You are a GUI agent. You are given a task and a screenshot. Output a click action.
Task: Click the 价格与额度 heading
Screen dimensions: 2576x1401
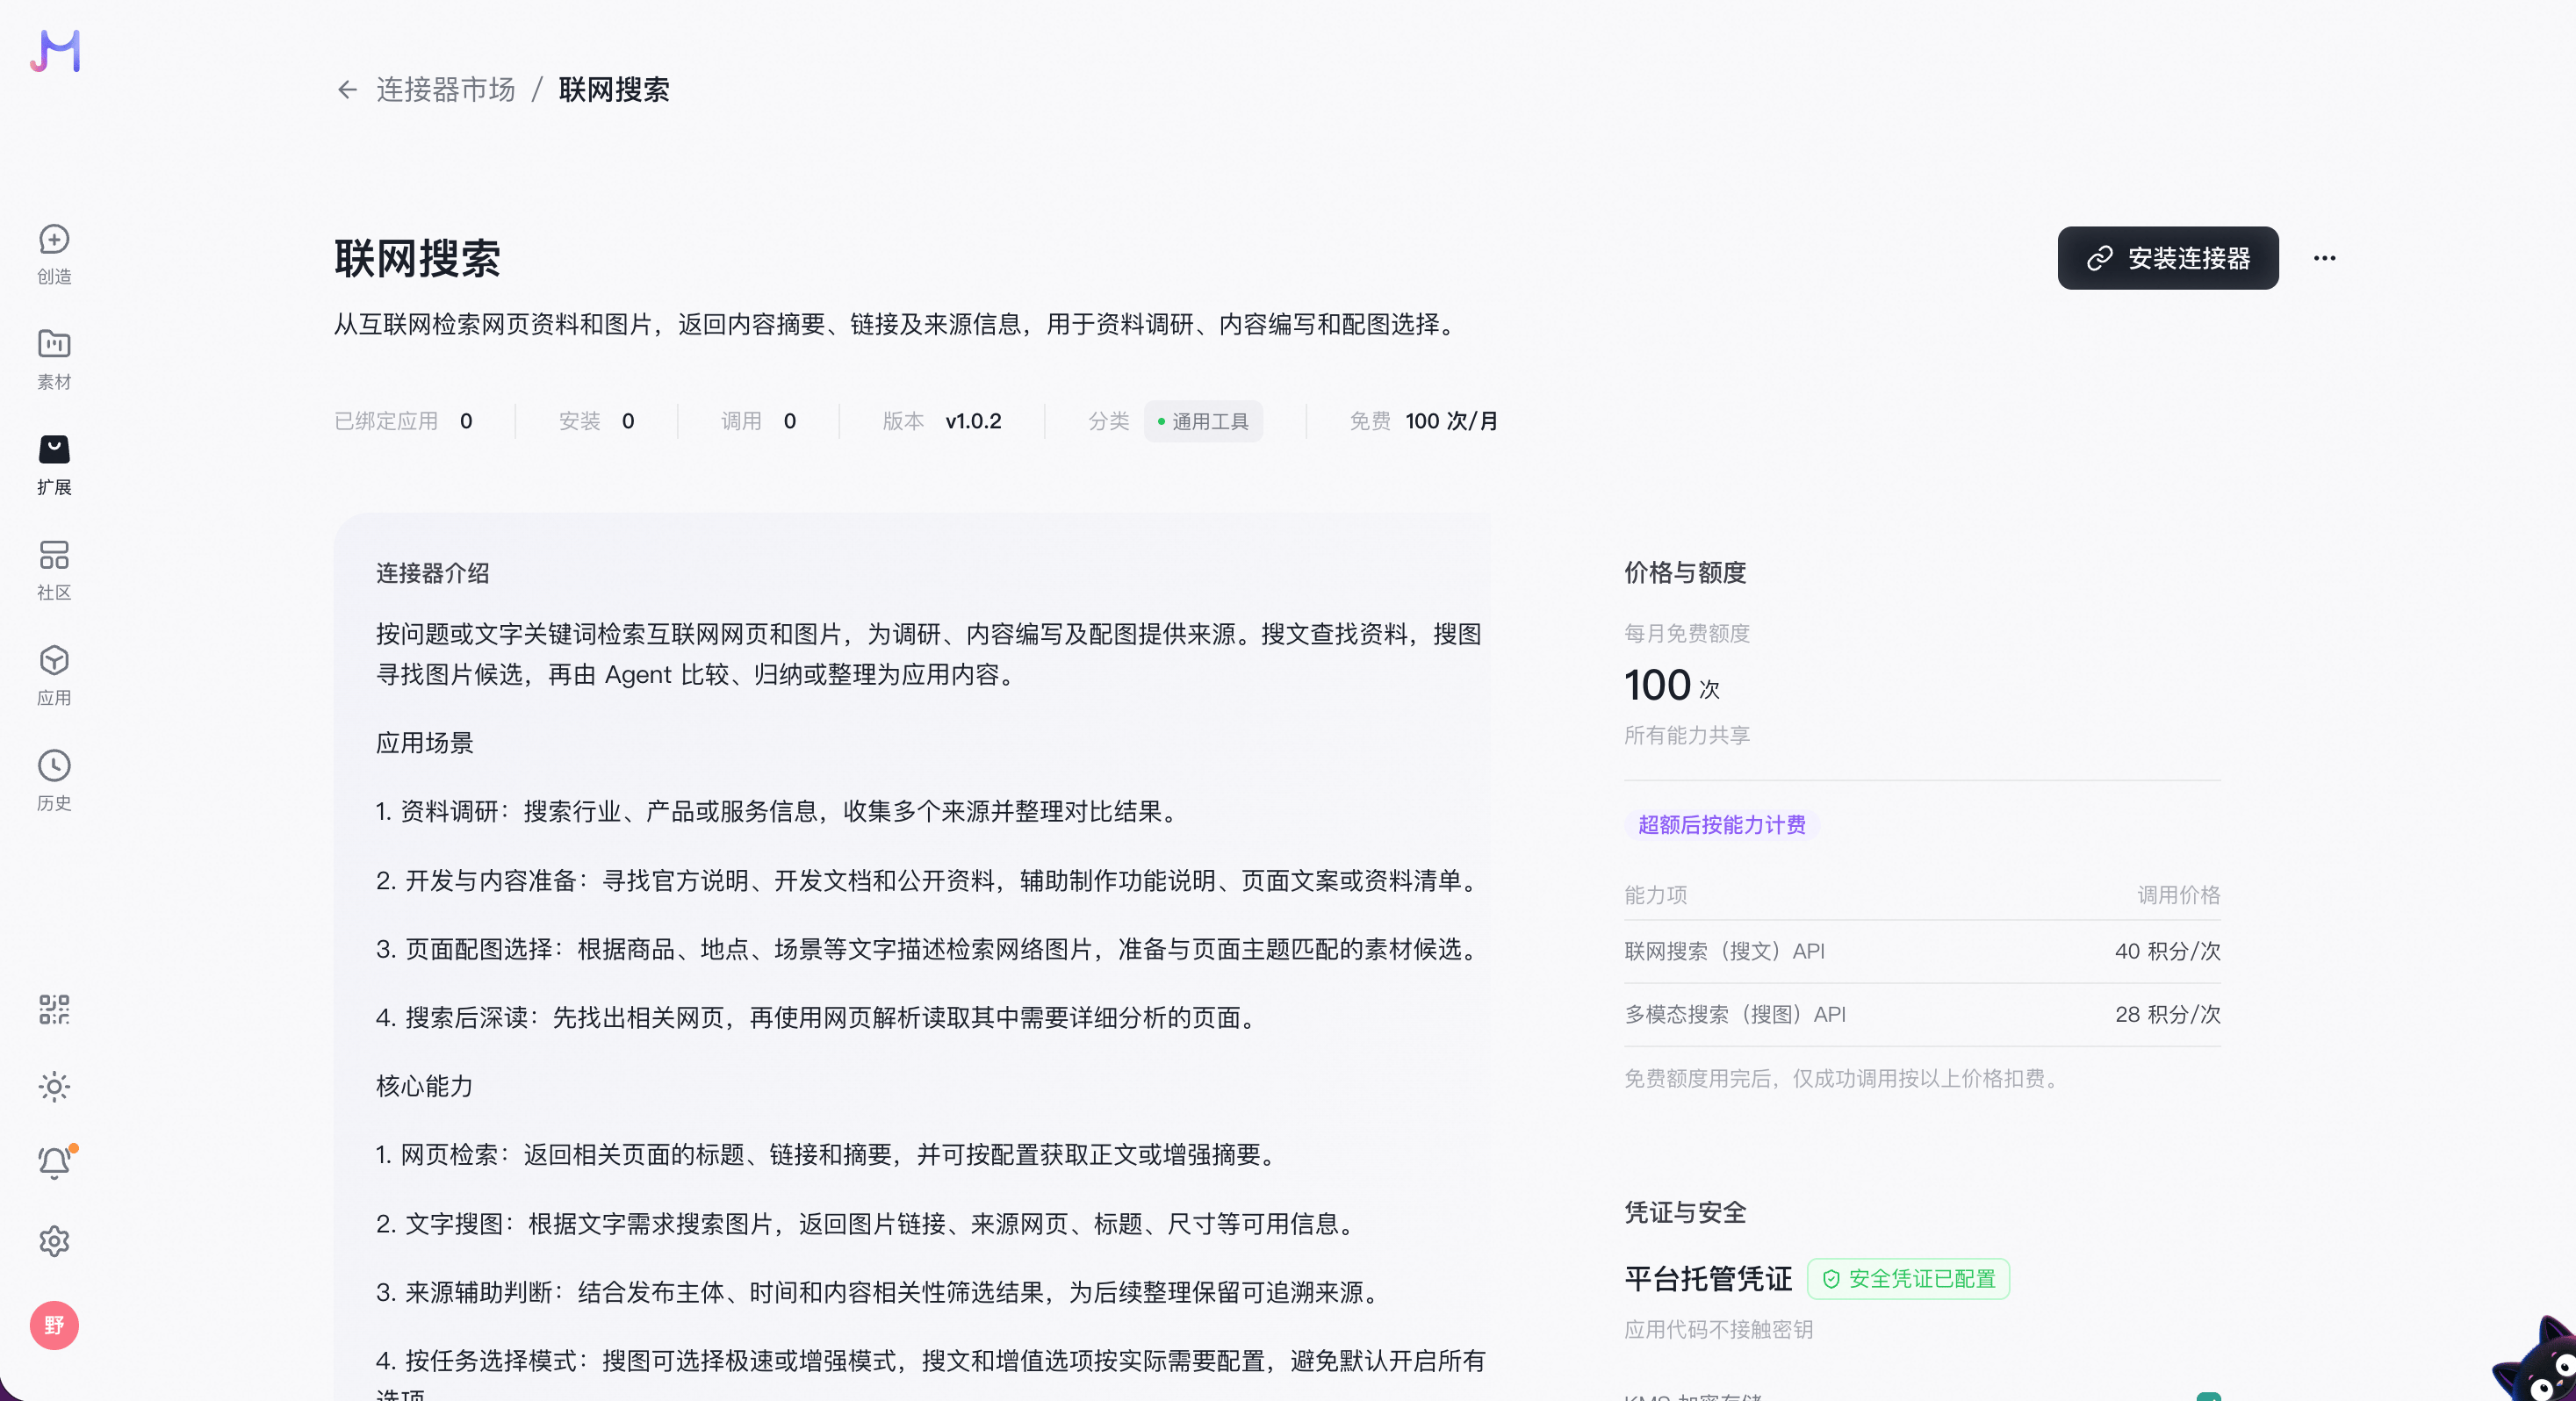[x=1685, y=573]
